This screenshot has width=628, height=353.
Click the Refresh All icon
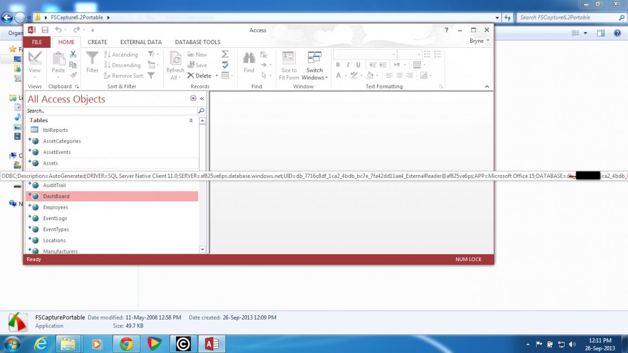[175, 59]
